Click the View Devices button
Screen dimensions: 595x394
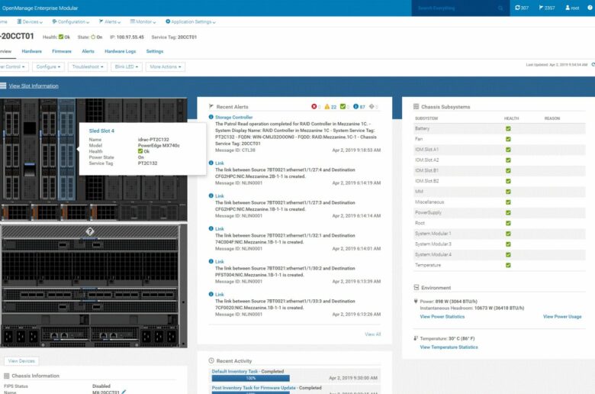click(x=21, y=361)
